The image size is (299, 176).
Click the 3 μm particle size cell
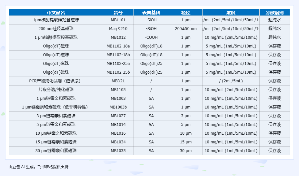coord(186,116)
